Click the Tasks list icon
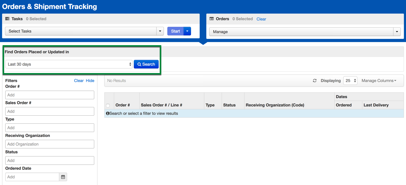This screenshot has height=185, width=406. (7, 19)
